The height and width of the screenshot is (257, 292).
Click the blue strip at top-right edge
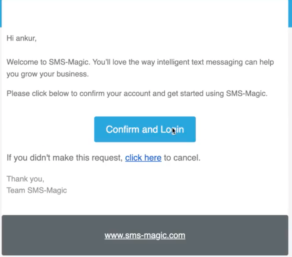pyautogui.click(x=290, y=13)
